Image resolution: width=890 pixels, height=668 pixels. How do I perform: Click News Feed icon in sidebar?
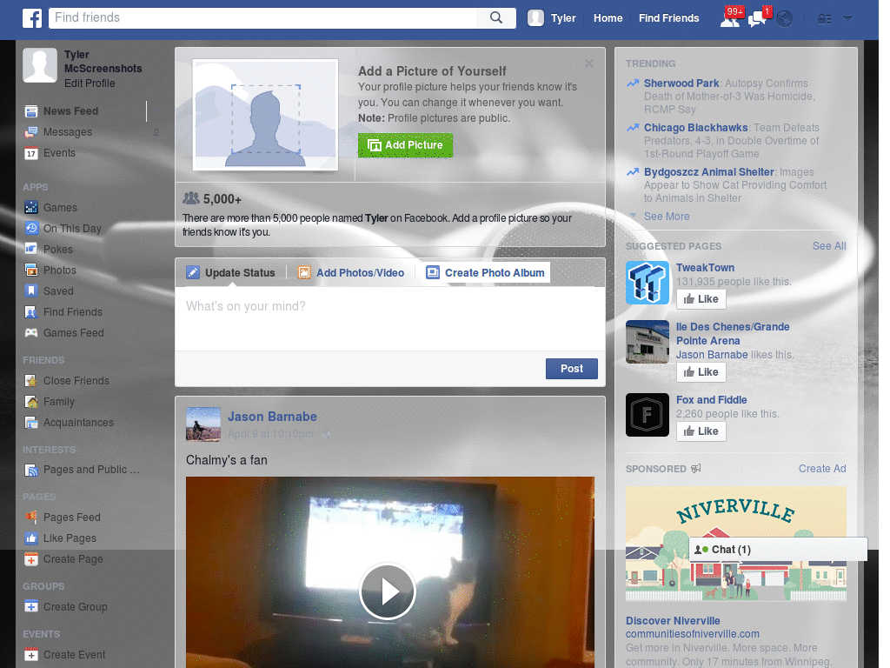pos(31,111)
